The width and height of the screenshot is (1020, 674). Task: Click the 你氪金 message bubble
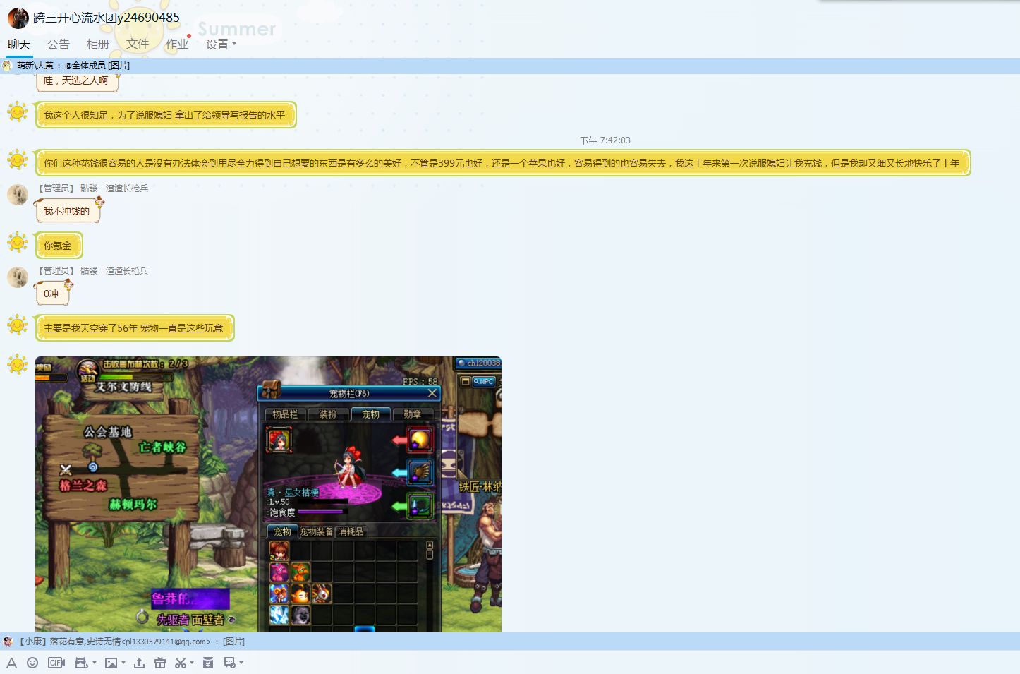pos(59,246)
